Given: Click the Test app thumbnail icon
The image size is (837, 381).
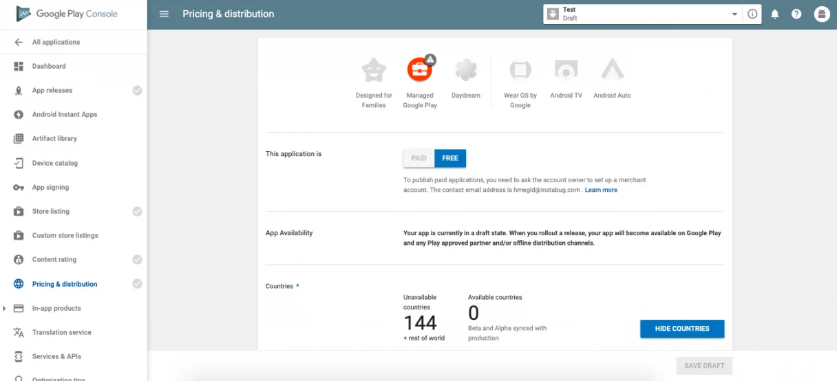Looking at the screenshot, I should tap(552, 14).
